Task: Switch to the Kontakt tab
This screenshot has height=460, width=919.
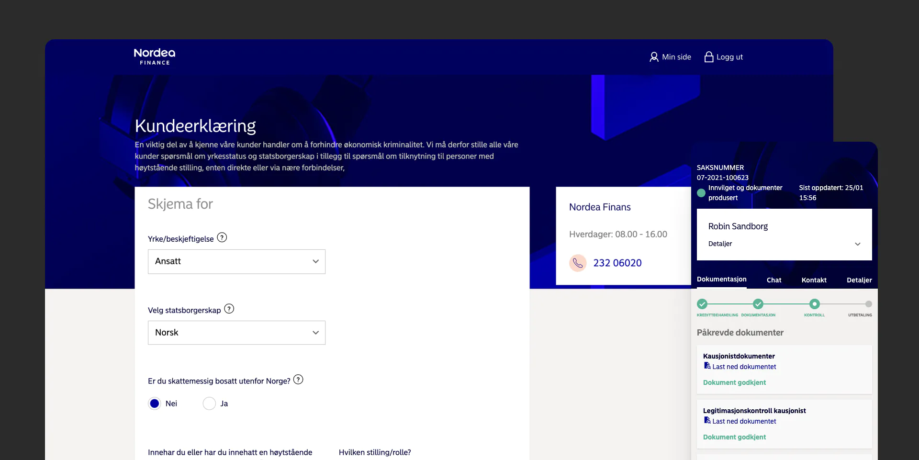Action: click(x=814, y=280)
